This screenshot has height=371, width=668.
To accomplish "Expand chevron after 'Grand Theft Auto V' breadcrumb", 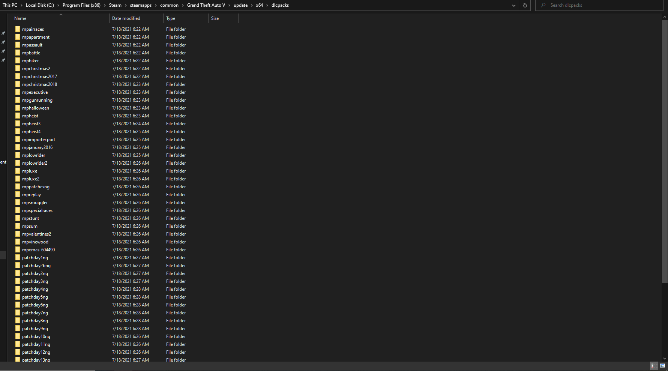I will click(229, 5).
